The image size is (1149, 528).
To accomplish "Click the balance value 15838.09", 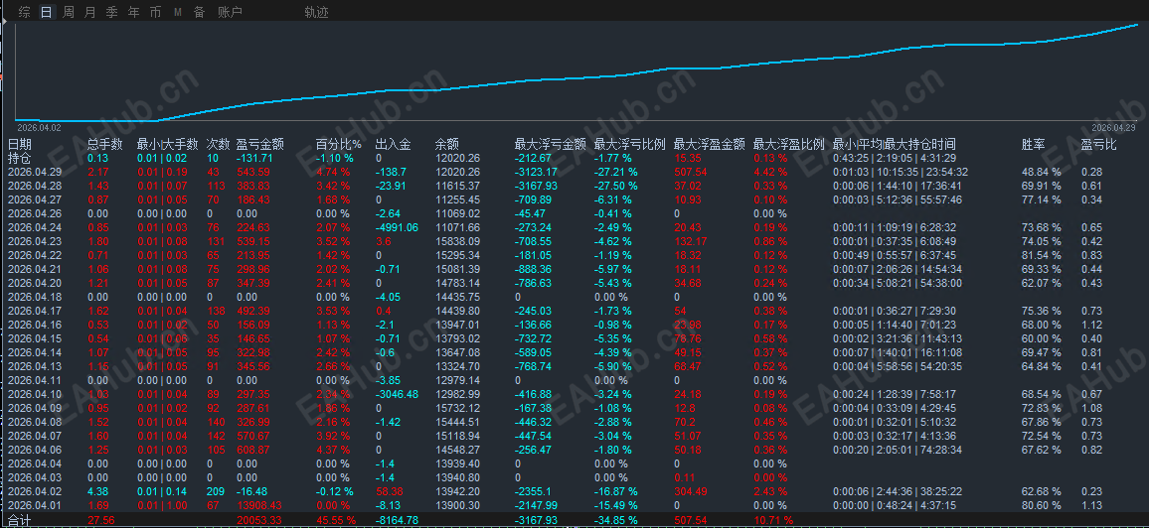I will pos(457,241).
